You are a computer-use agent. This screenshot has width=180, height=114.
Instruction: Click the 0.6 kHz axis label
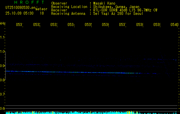2,108
